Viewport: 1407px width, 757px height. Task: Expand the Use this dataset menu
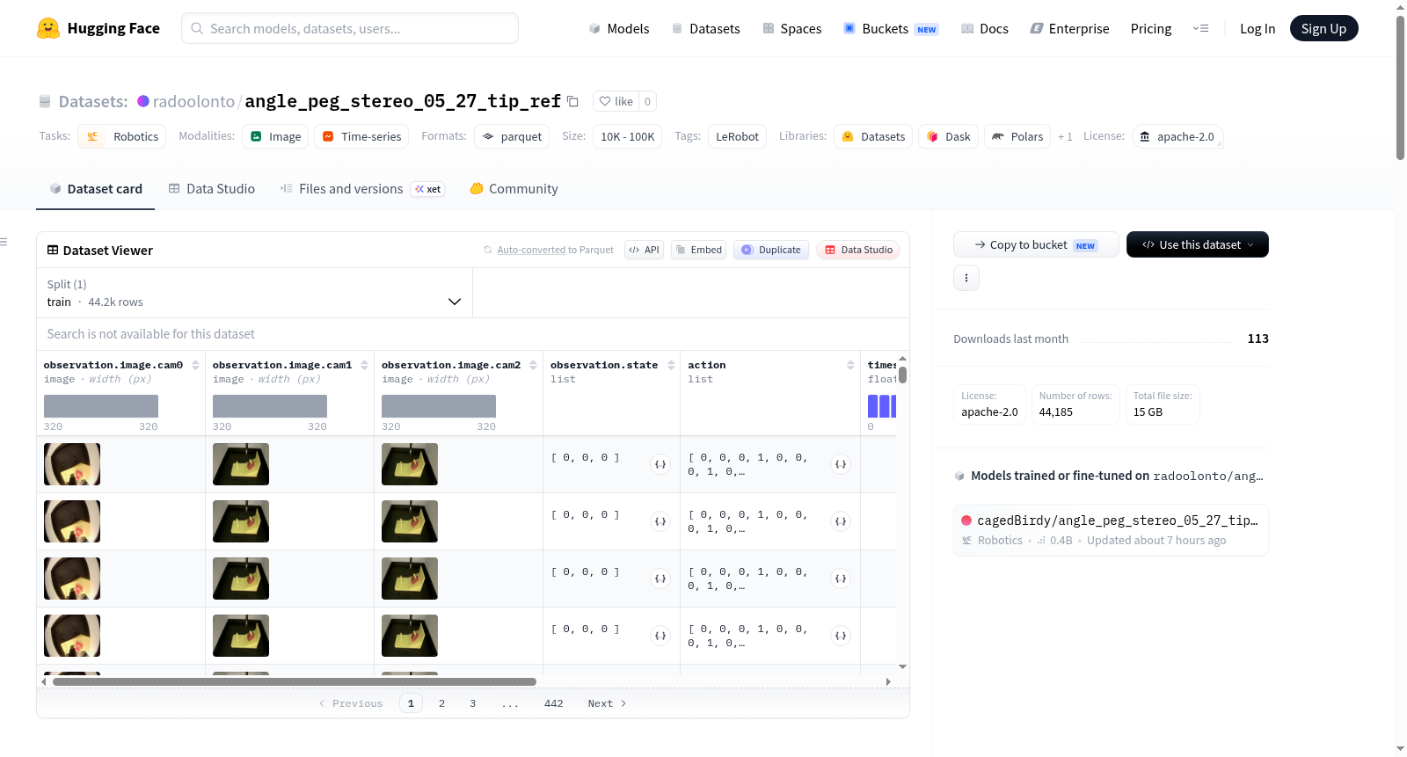[x=1198, y=244]
